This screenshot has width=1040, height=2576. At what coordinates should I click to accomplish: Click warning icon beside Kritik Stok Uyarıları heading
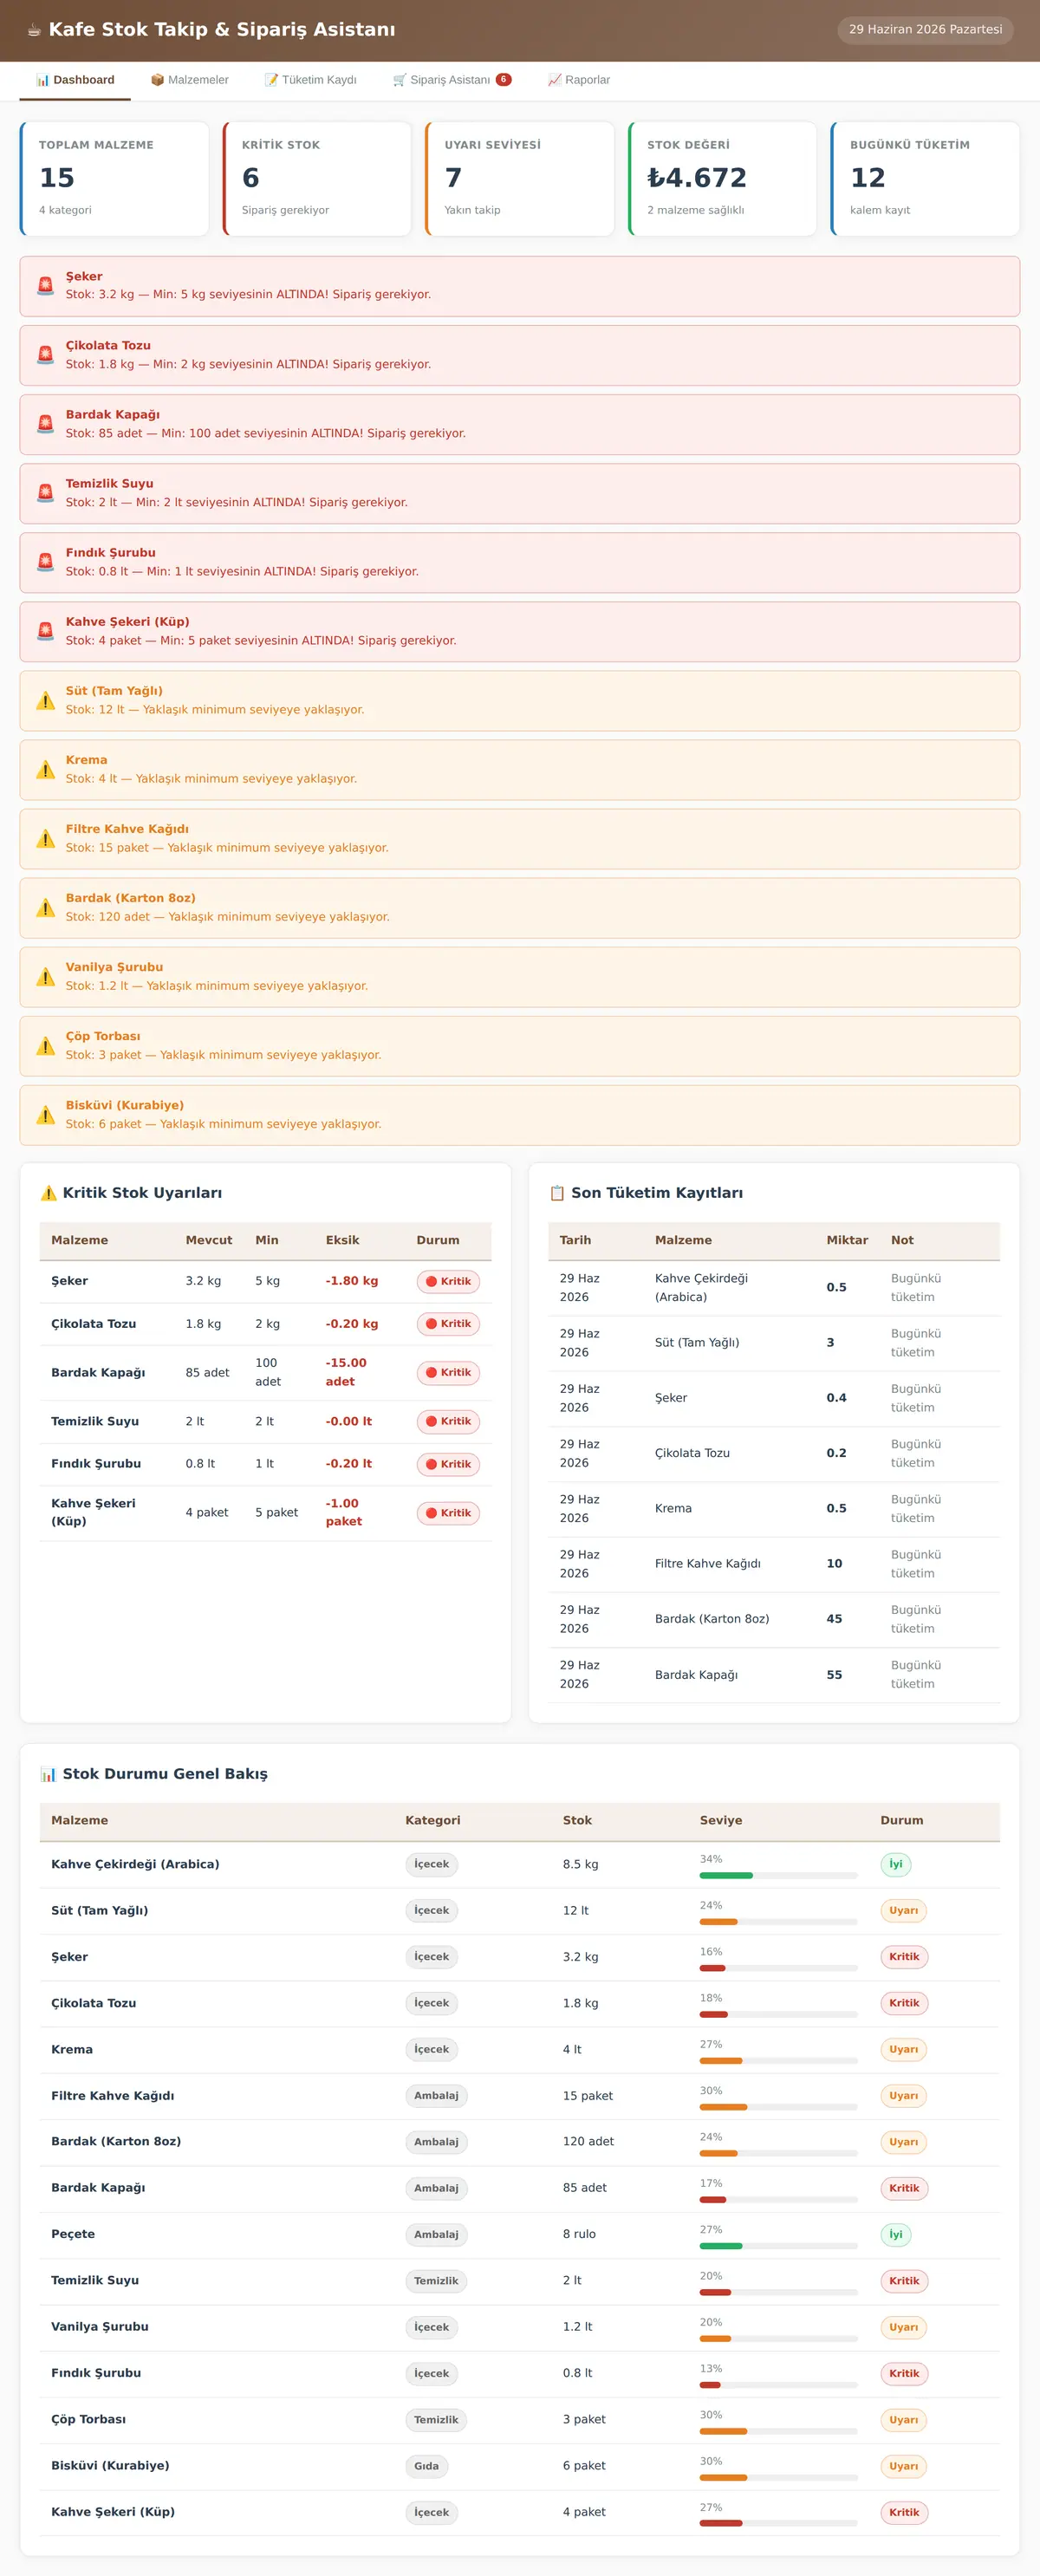pyautogui.click(x=48, y=1193)
